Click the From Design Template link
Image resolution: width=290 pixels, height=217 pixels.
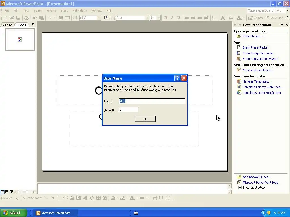(258, 53)
